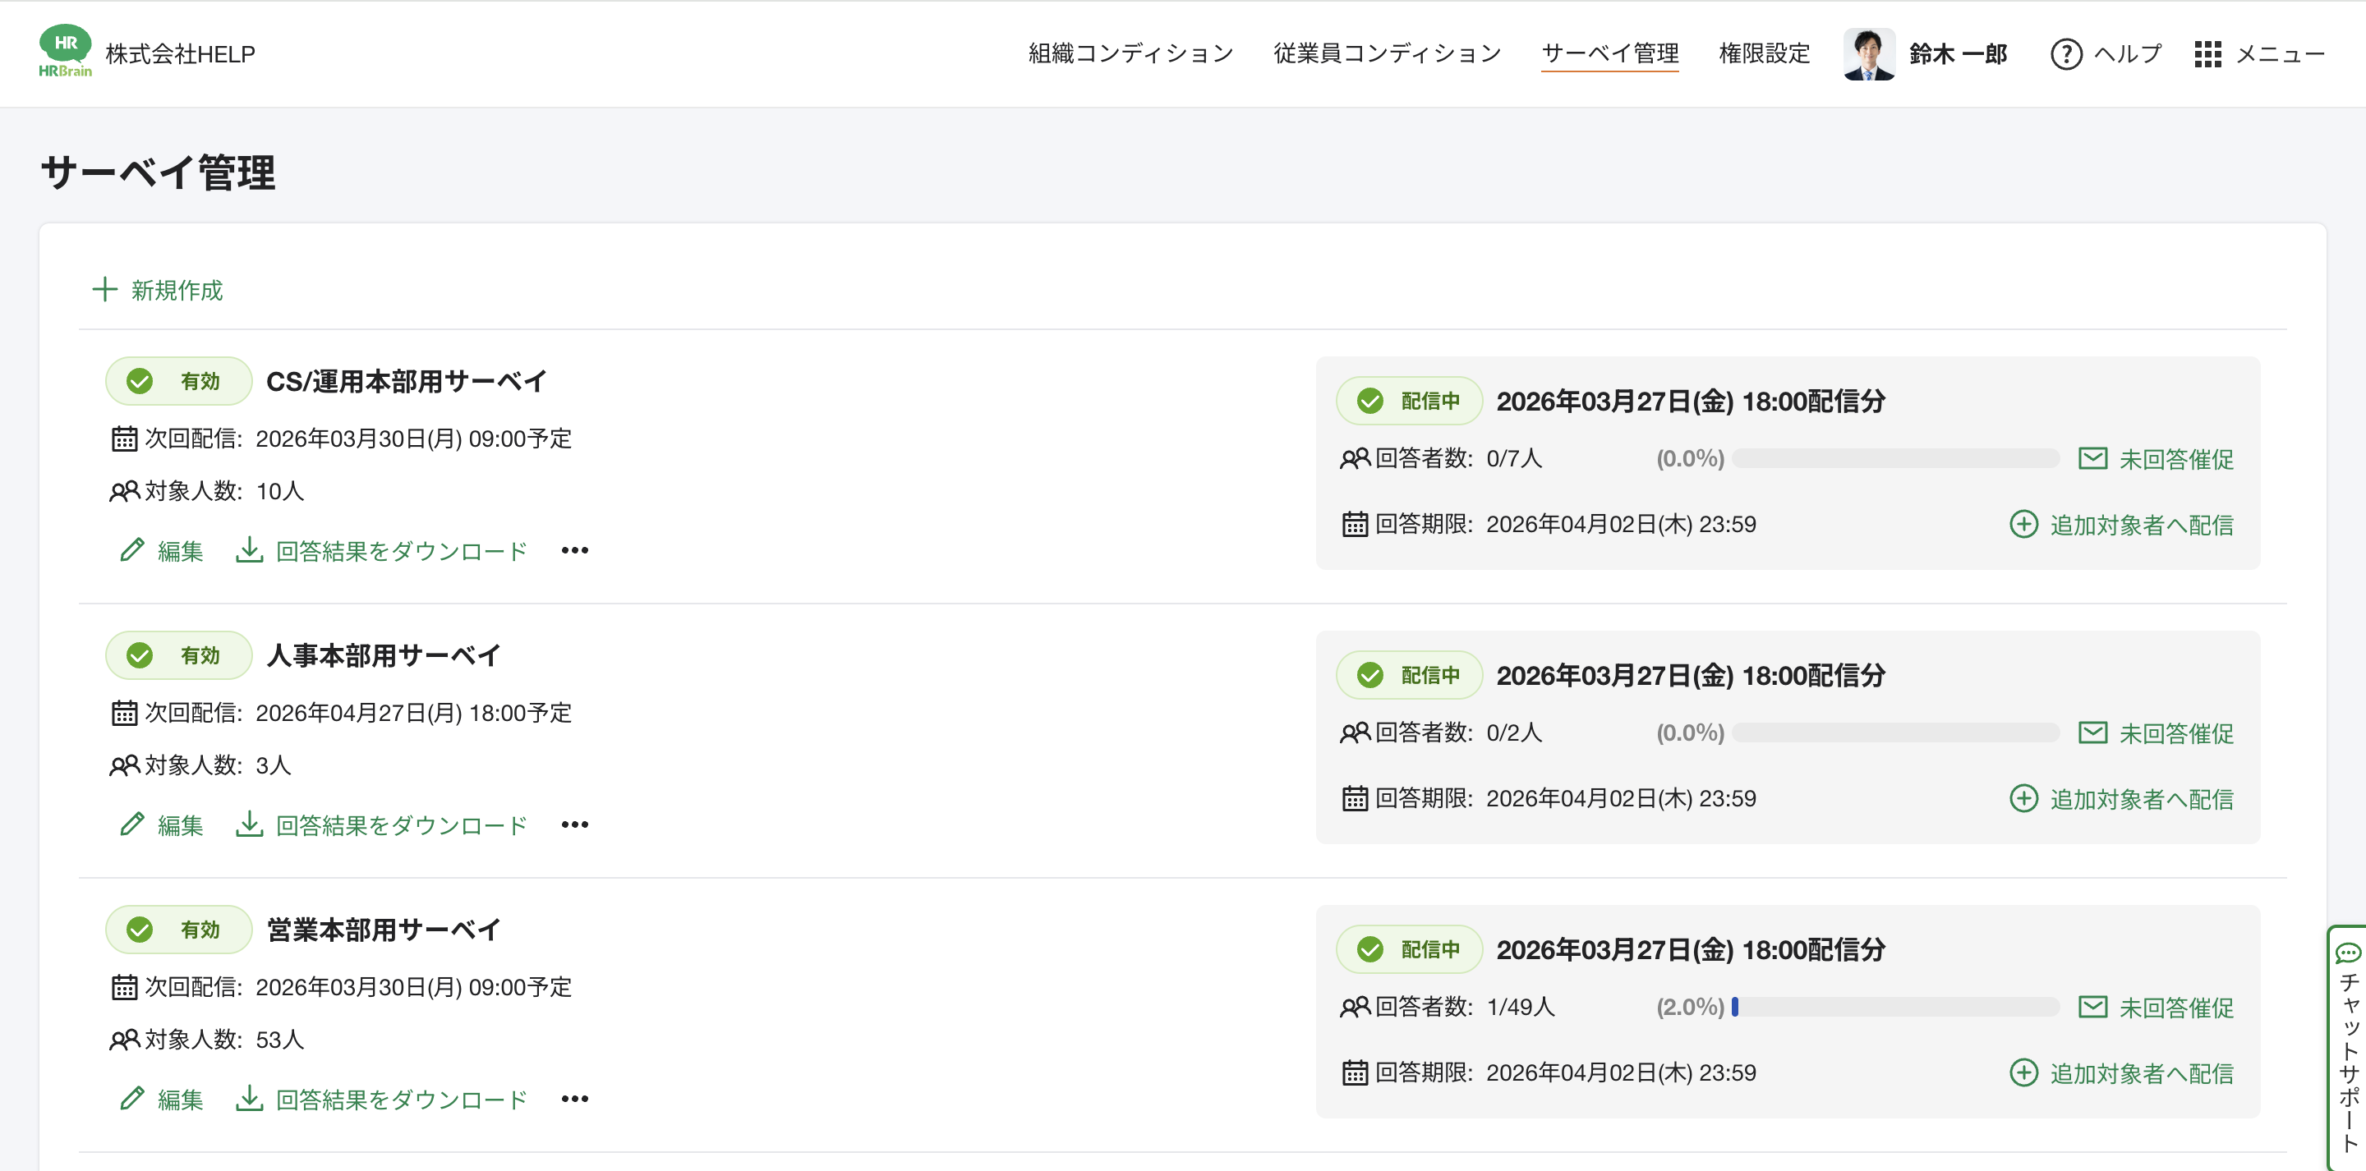Switch to 組織コンディション tab
This screenshot has width=2366, height=1171.
coord(1130,54)
